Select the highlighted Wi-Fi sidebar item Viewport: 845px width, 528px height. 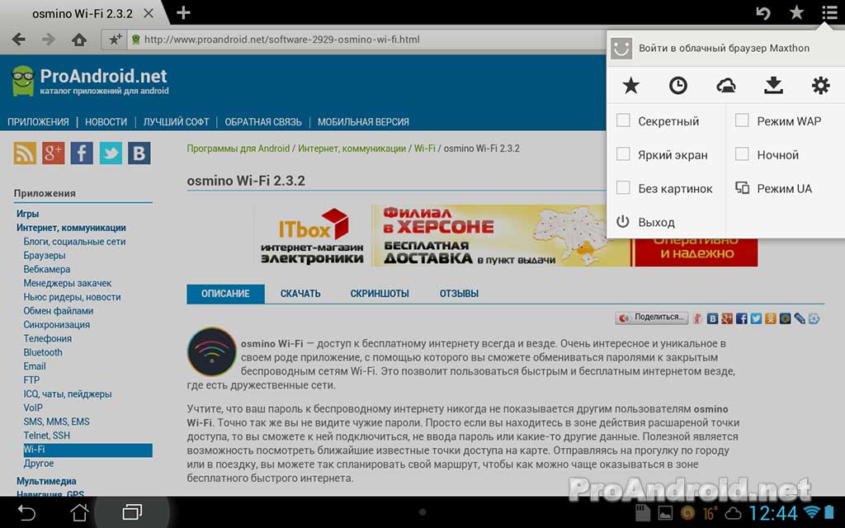click(87, 450)
